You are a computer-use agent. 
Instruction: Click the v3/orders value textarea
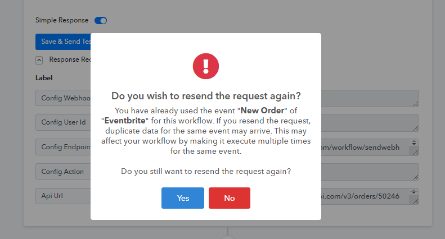(365, 196)
